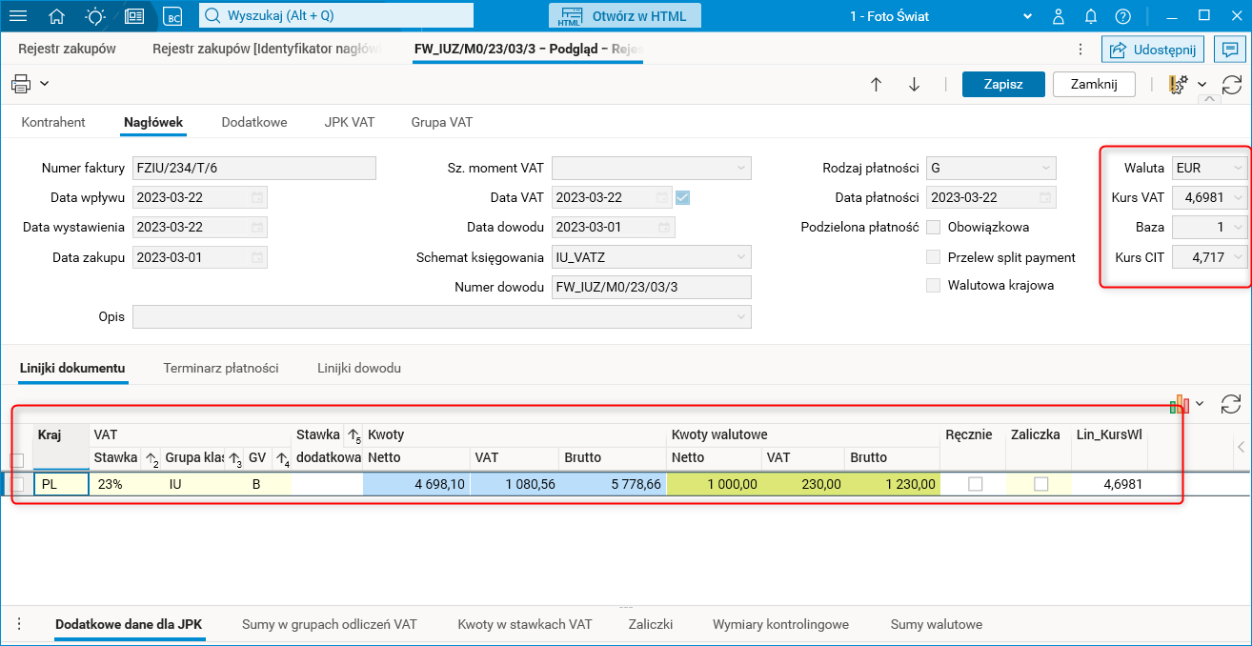
Task: Click the Numer faktury field
Action: [254, 169]
